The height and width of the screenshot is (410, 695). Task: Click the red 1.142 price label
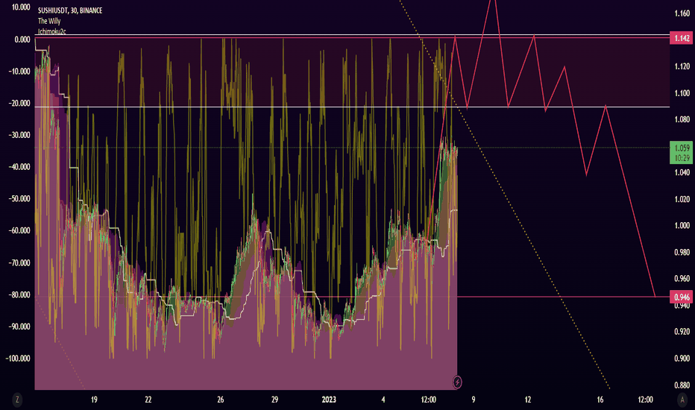(682, 38)
